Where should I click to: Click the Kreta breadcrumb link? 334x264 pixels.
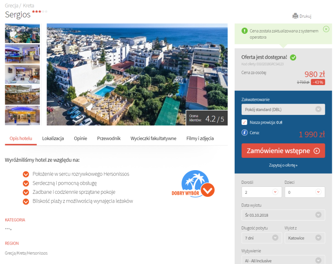[29, 6]
